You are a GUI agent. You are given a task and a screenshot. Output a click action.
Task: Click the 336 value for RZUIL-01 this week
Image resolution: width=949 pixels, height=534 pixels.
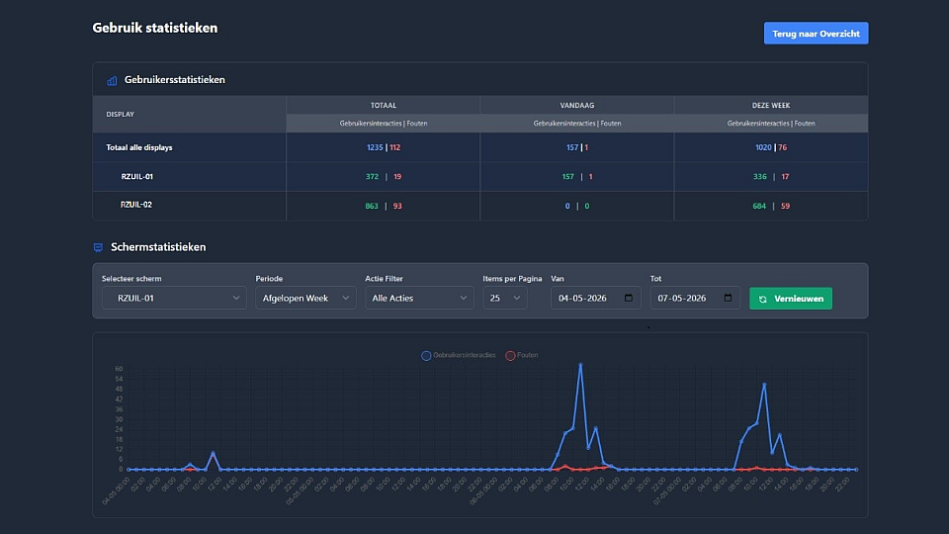[759, 177]
